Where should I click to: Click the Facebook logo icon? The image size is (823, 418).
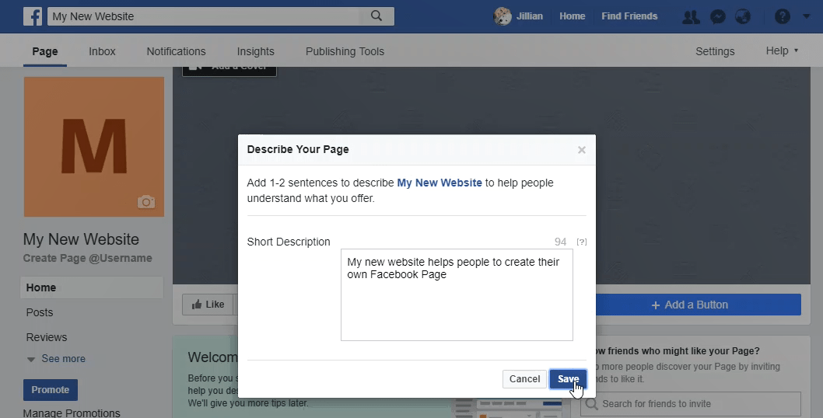tap(33, 16)
